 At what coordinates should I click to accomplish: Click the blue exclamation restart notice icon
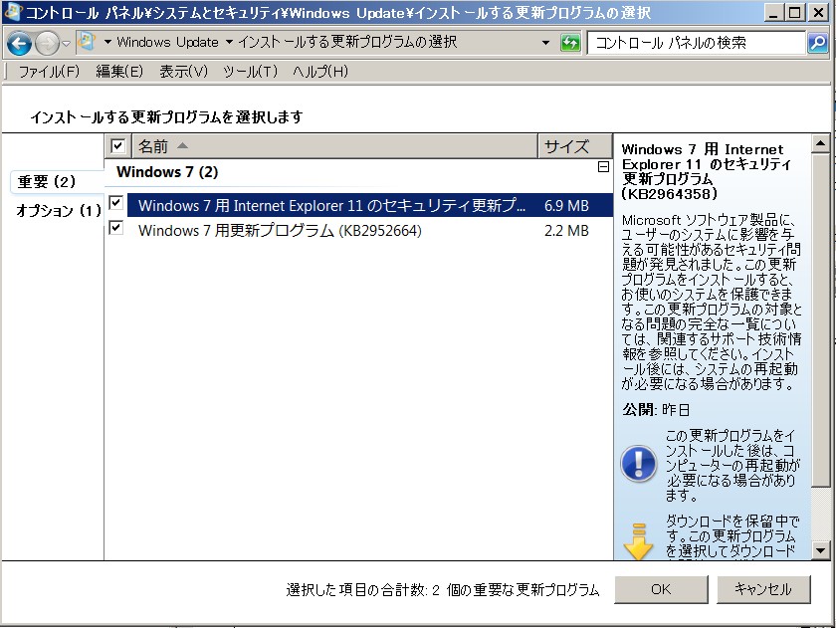coord(638,464)
